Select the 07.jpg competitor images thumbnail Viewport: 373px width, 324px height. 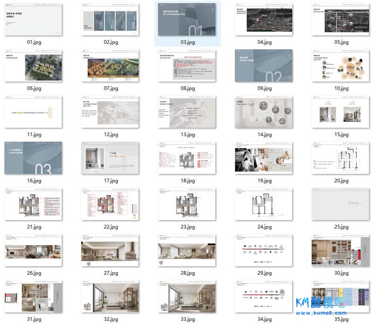pyautogui.click(x=111, y=65)
